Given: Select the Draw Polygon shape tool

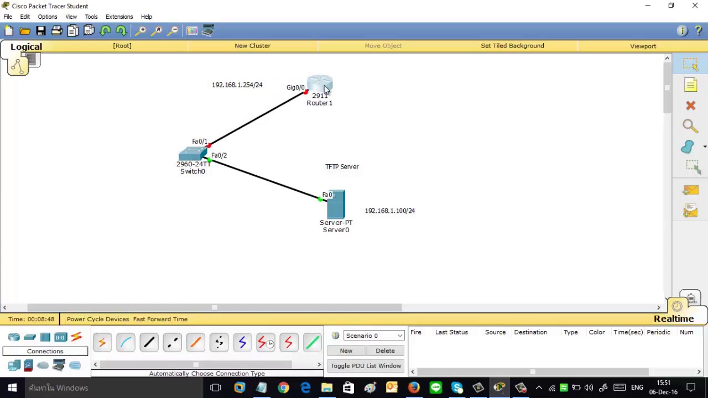Looking at the screenshot, I should (x=688, y=146).
